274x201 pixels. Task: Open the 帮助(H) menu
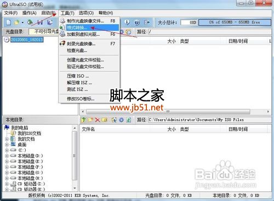pos(106,13)
